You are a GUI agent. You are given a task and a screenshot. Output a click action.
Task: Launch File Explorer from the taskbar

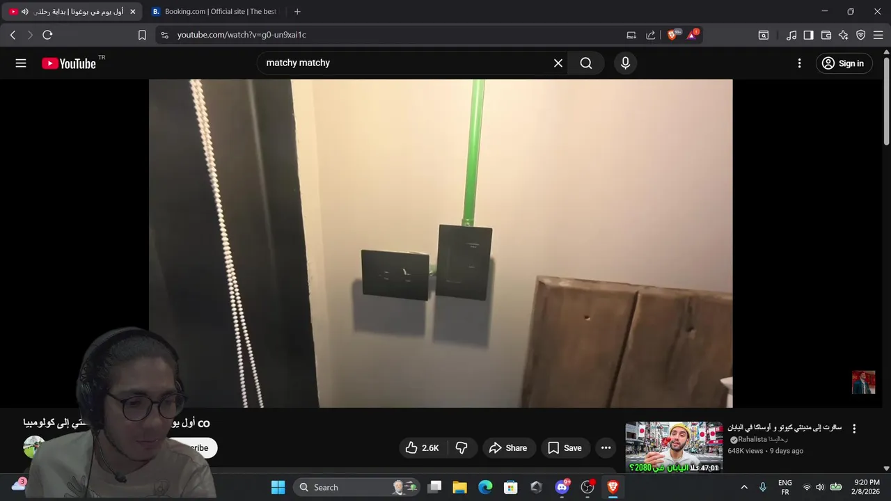click(459, 487)
